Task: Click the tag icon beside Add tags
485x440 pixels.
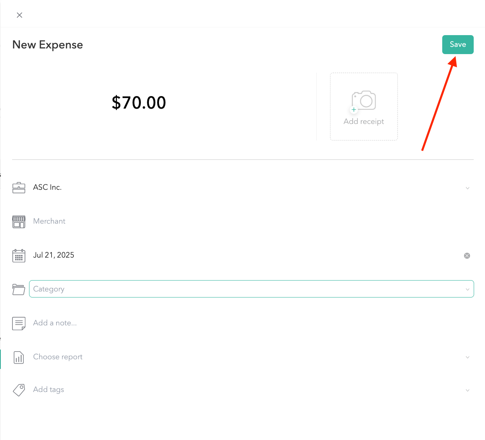Action: [19, 390]
